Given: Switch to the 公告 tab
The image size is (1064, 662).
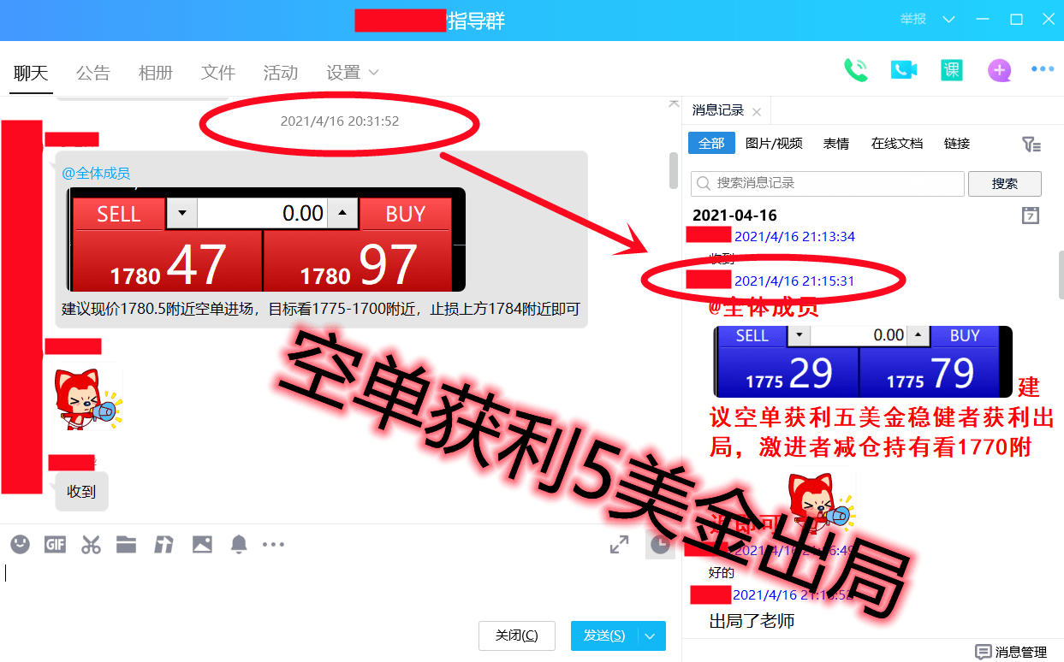Looking at the screenshot, I should click(93, 73).
